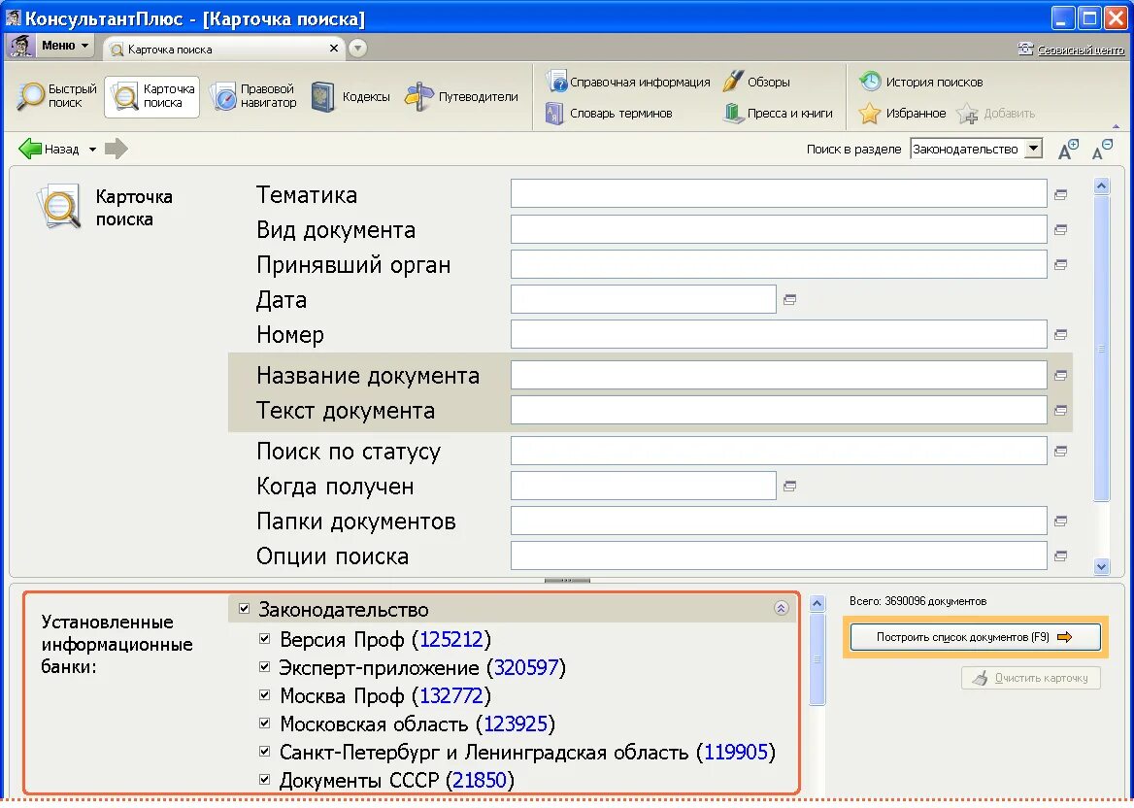Open the Дата field selector icon
This screenshot has height=808, width=1134.
click(x=789, y=299)
